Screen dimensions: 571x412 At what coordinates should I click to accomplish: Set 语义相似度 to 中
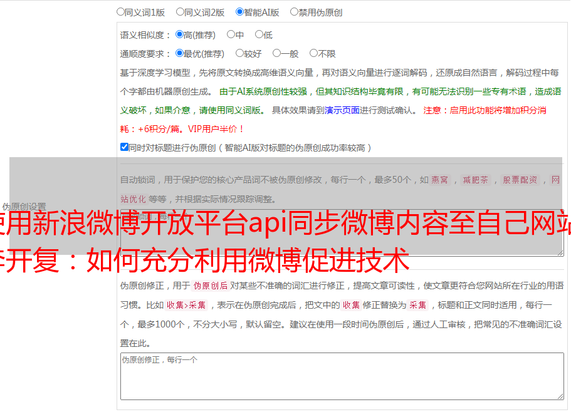[x=231, y=34]
